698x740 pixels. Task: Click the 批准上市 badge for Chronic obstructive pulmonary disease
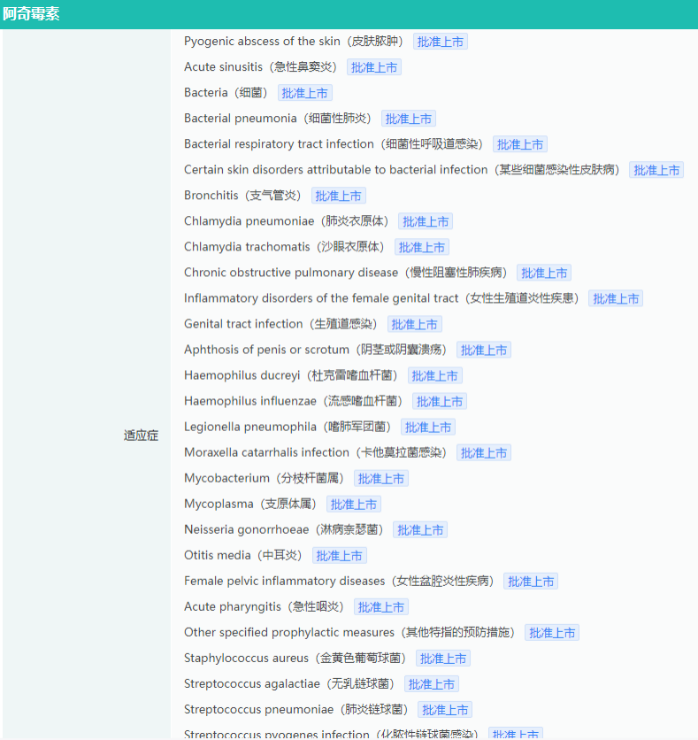click(x=544, y=273)
